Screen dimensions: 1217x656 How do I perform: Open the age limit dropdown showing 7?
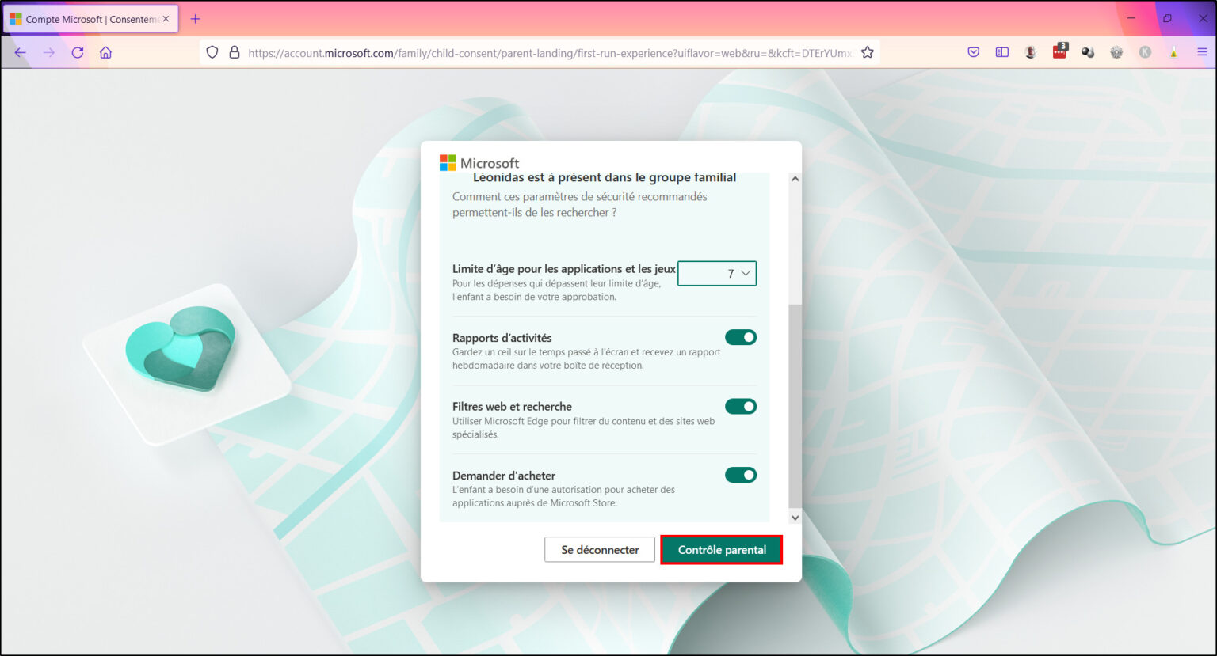[x=717, y=273]
